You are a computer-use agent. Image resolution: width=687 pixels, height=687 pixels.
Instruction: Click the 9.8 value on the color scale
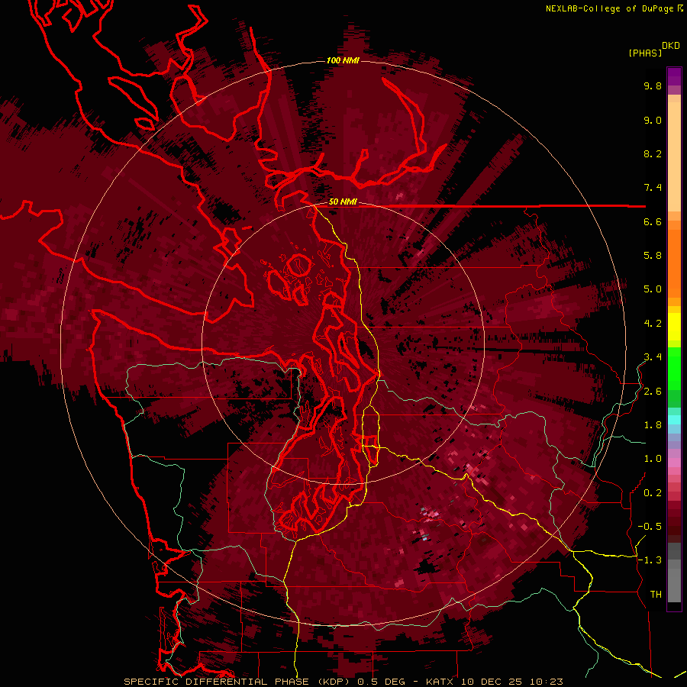click(653, 85)
